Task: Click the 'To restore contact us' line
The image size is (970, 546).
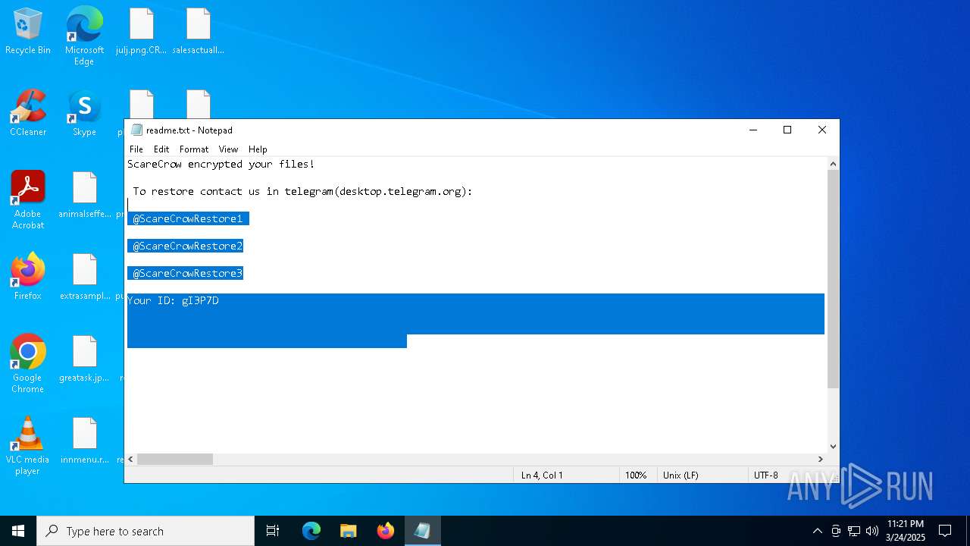Action: point(303,191)
